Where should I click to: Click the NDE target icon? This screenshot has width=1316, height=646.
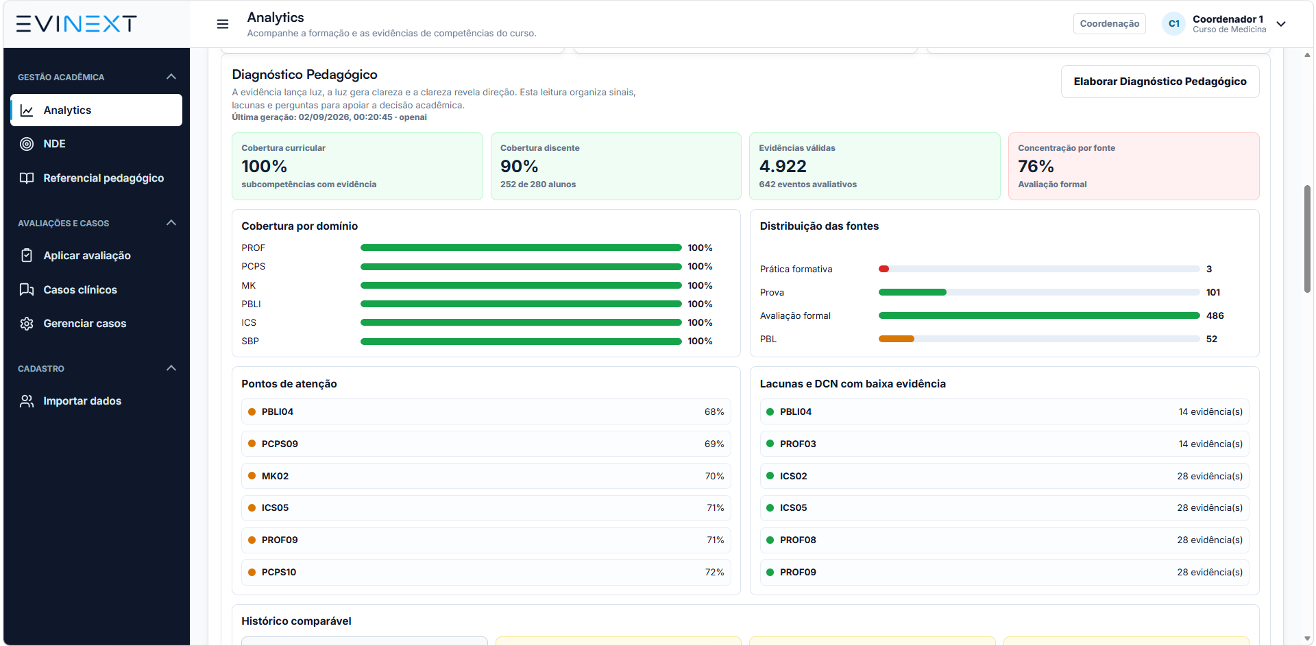(27, 144)
